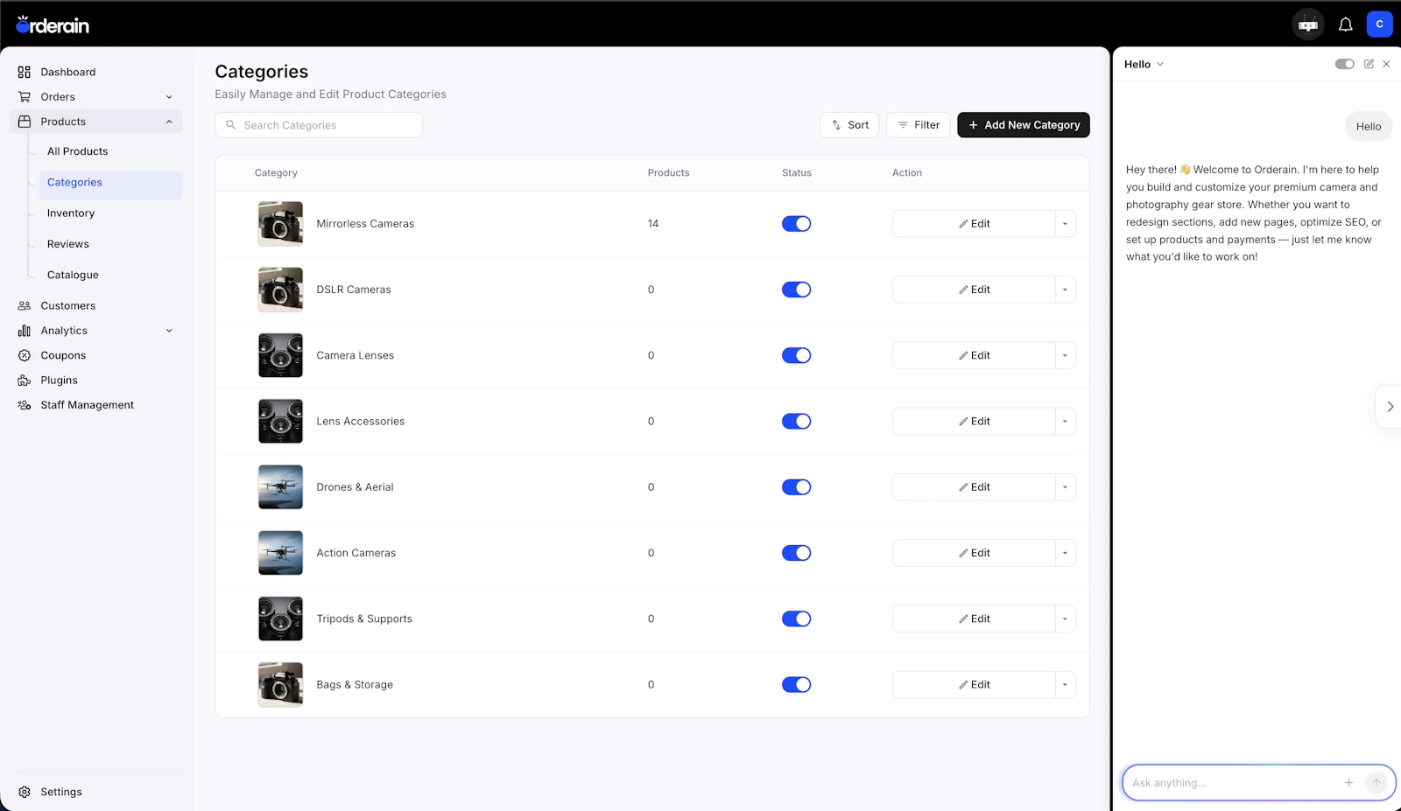Click the Lens Accessories thumbnail
Screen dimensions: 1401x811
click(280, 422)
